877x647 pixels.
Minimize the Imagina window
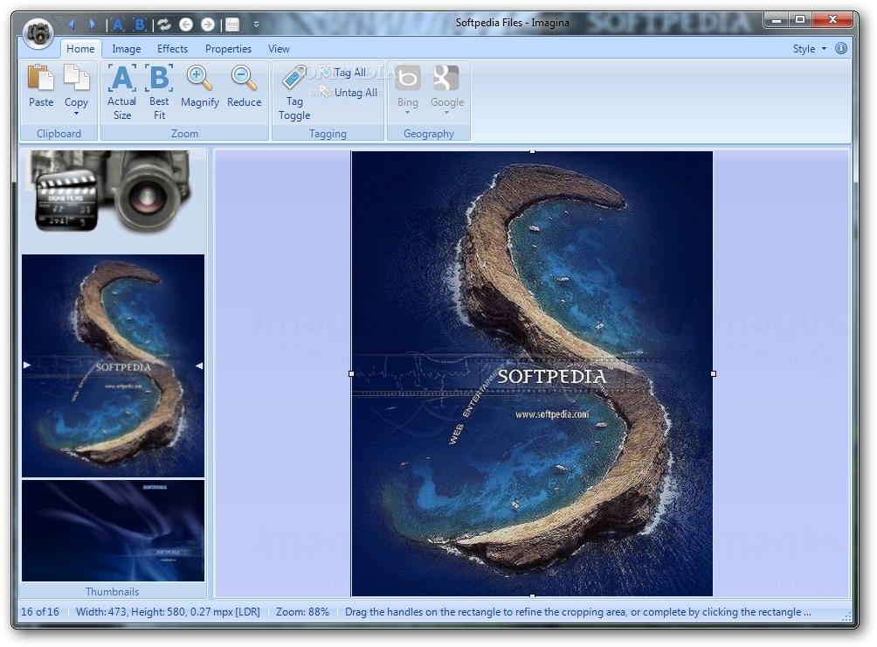(x=776, y=20)
